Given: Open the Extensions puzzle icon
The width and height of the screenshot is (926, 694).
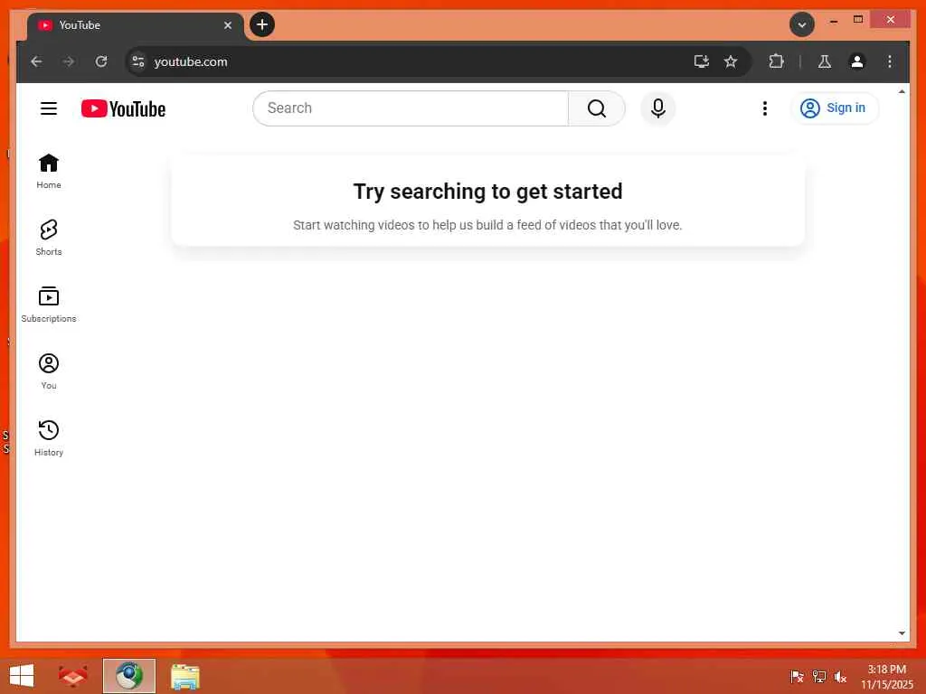Looking at the screenshot, I should (776, 61).
